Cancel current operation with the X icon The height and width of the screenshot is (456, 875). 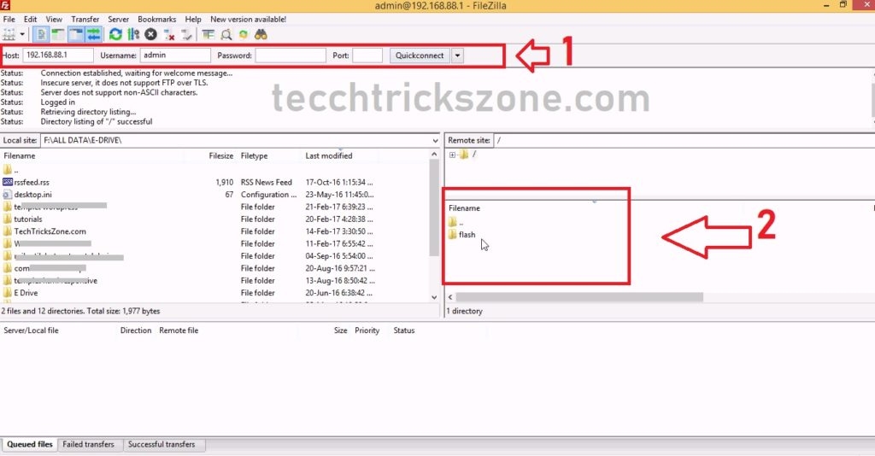pyautogui.click(x=150, y=34)
